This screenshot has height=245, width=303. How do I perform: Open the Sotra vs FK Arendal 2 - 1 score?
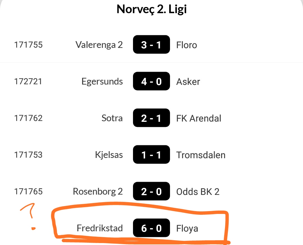151,118
